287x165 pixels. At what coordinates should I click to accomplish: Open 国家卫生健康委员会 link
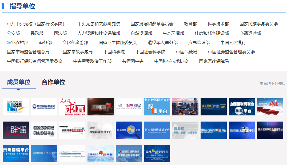(x=118, y=43)
